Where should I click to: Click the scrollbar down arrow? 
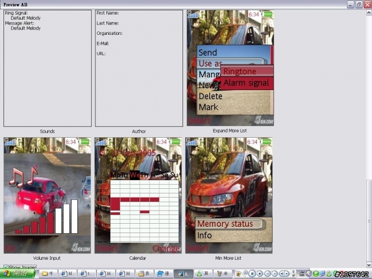[x=369, y=264]
